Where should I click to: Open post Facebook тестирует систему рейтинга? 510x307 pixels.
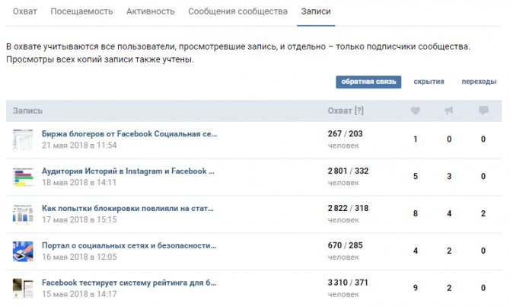(x=129, y=283)
